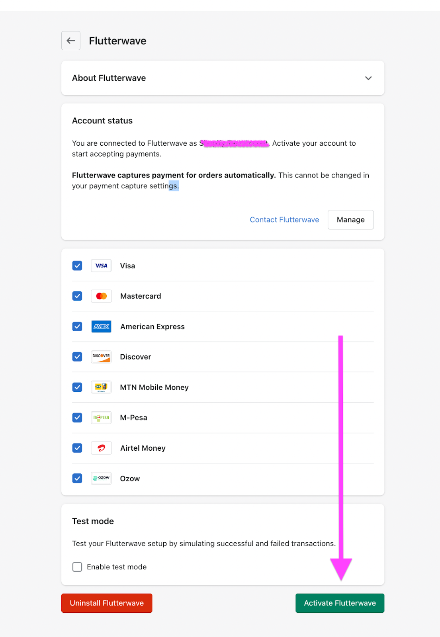Viewport: 440px width, 637px height.
Task: Click the 'Enable test mode' label
Action: pyautogui.click(x=117, y=567)
